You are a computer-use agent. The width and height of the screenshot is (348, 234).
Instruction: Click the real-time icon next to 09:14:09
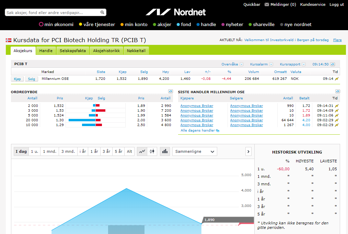(337, 111)
